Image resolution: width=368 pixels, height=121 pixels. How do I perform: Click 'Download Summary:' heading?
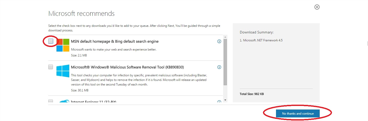[257, 32]
